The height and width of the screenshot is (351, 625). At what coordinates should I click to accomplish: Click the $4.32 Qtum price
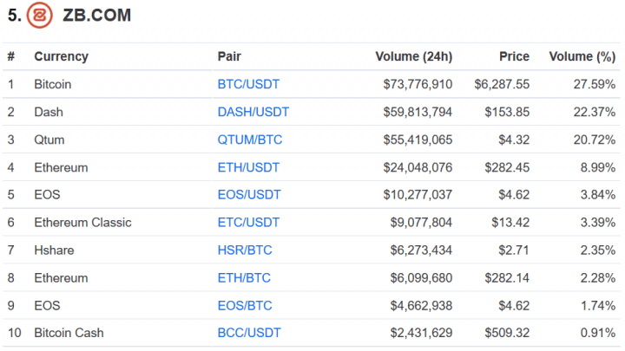514,140
